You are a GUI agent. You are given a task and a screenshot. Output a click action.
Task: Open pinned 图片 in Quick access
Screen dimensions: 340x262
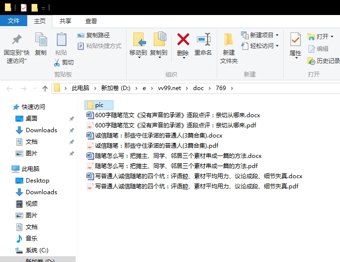point(27,154)
